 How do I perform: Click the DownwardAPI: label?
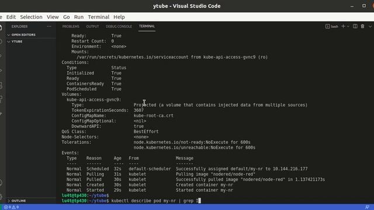point(86,127)
